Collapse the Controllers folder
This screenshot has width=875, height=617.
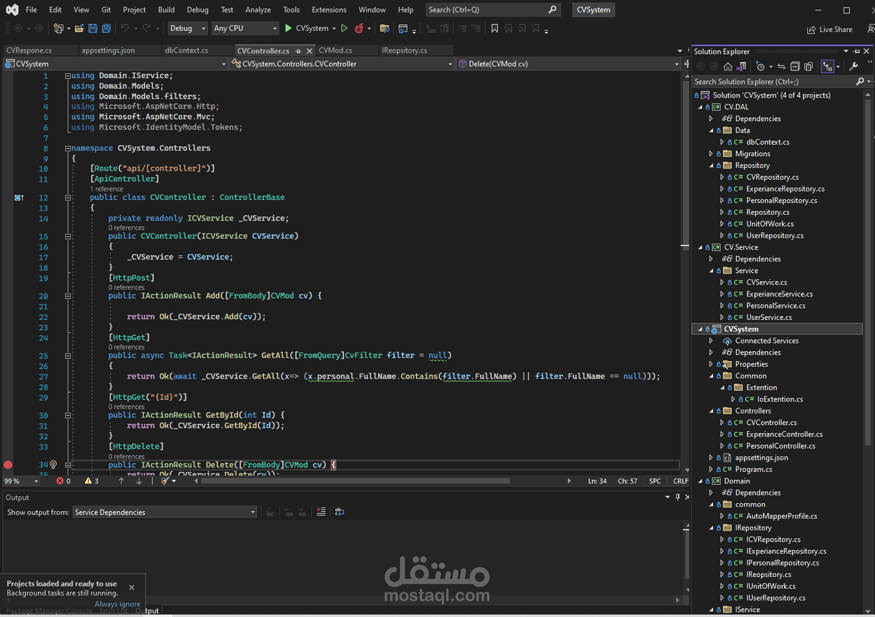tap(711, 411)
